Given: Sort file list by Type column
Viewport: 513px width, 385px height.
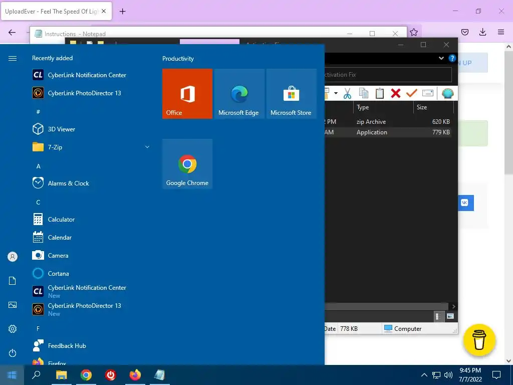Looking at the screenshot, I should tap(383, 107).
